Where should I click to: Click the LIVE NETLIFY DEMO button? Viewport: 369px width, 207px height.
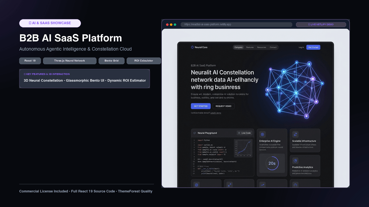[321, 25]
